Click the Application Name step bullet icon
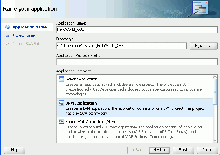The height and width of the screenshot is (155, 220). click(x=7, y=28)
